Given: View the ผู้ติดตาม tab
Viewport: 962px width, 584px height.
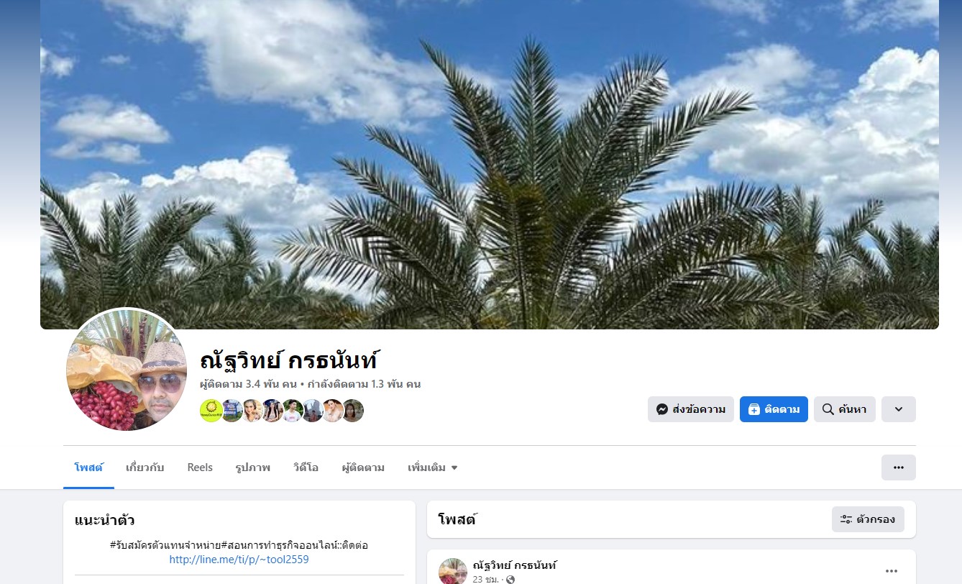Looking at the screenshot, I should point(363,467).
